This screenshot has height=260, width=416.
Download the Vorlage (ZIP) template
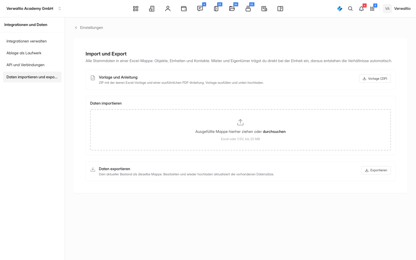(375, 79)
